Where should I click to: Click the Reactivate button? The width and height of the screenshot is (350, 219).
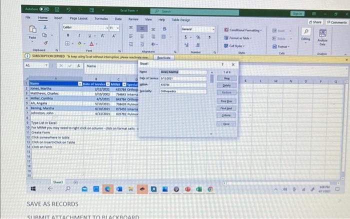click(164, 57)
